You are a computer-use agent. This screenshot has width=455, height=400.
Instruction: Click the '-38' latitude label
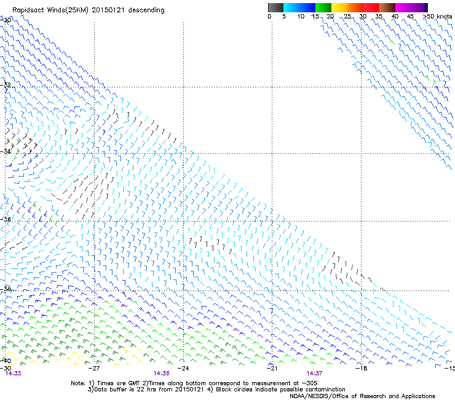pos(6,289)
